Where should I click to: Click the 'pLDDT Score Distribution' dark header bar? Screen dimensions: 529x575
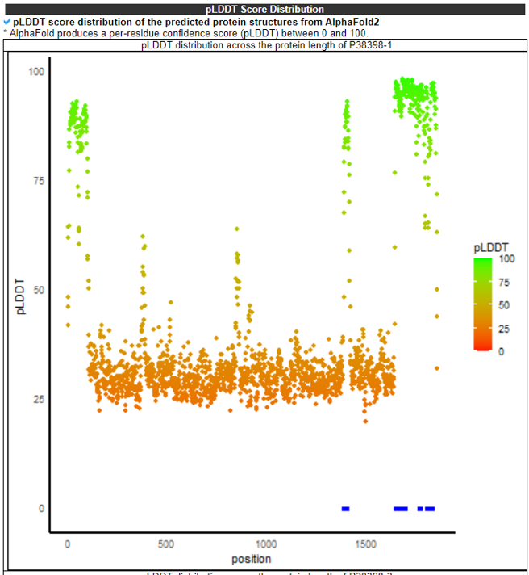(264, 9)
